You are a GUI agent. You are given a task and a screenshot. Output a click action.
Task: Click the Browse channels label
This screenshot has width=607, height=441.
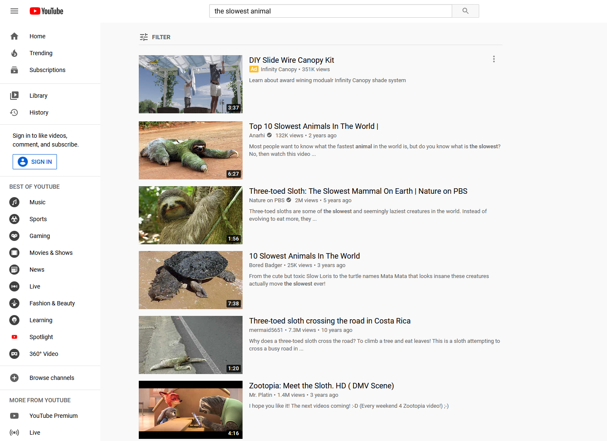coord(52,378)
